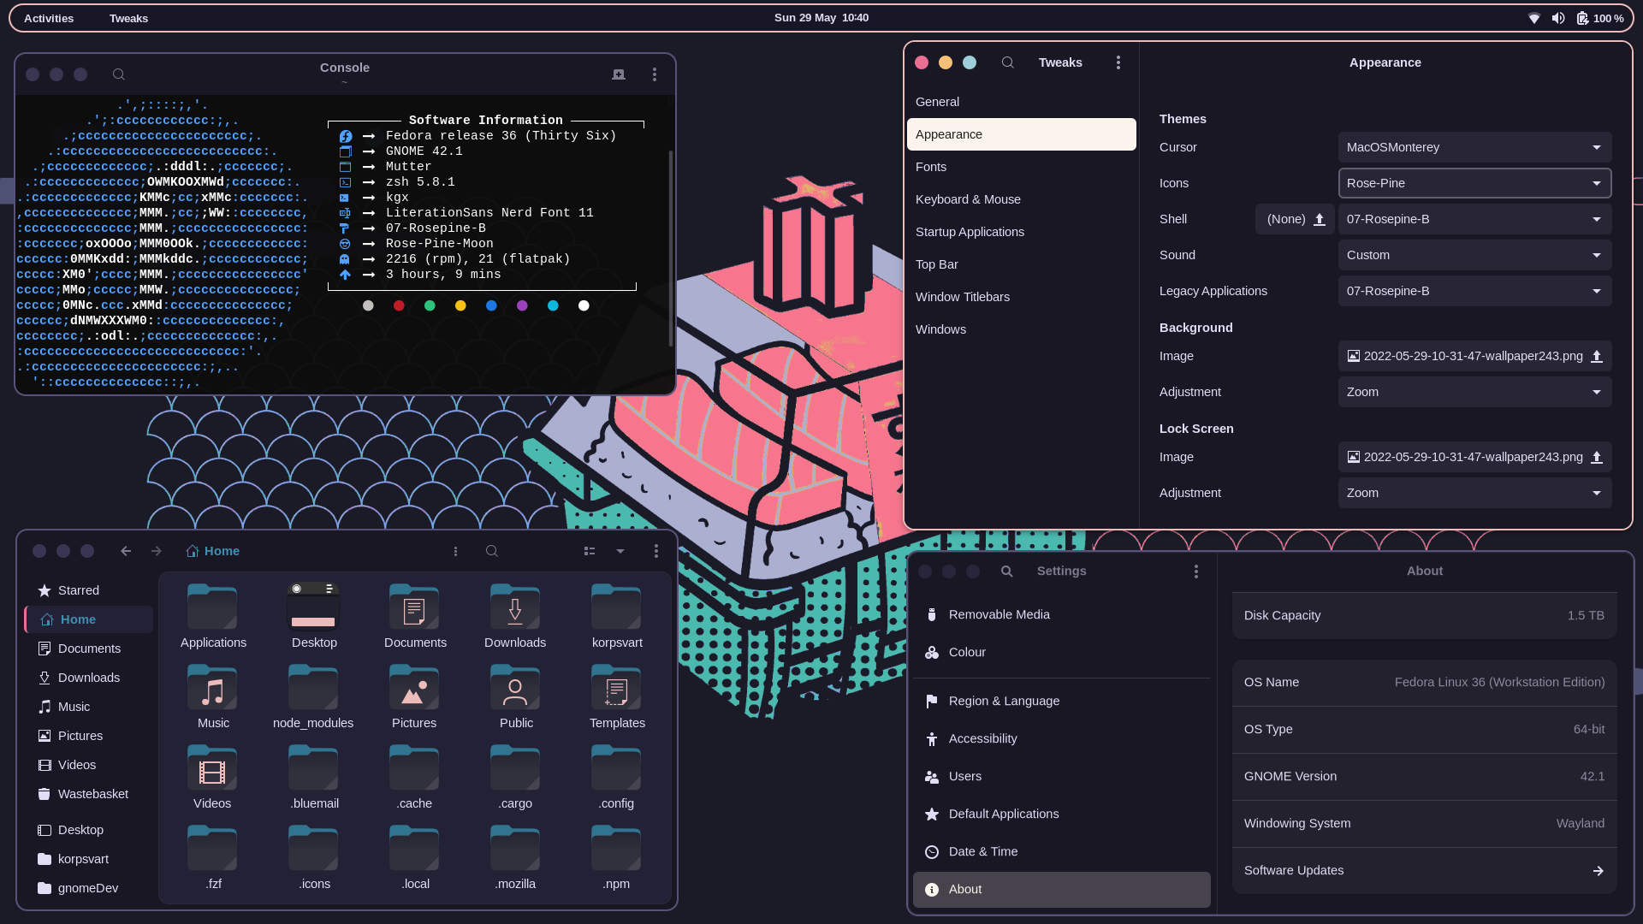
Task: Open the Tweaks three-dot menu
Action: (1118, 62)
